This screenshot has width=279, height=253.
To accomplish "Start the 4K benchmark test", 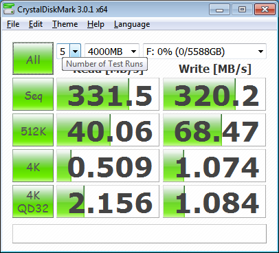I will [33, 166].
